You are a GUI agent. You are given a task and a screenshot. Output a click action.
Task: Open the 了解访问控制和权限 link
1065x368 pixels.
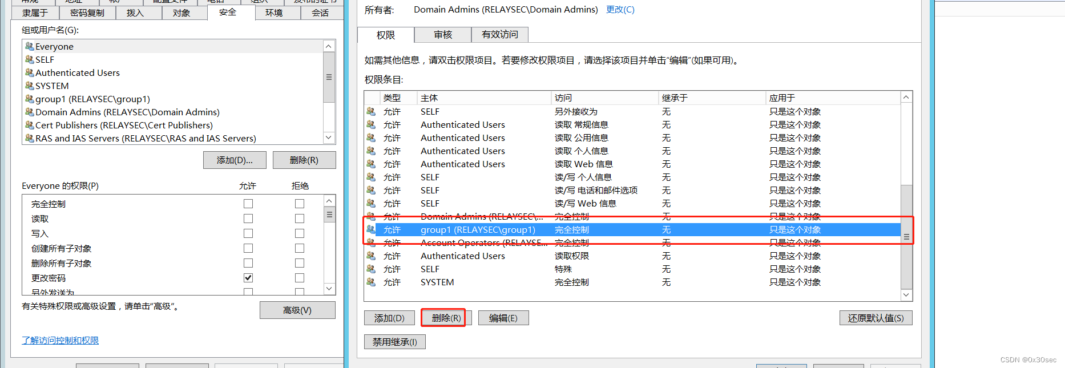[60, 340]
